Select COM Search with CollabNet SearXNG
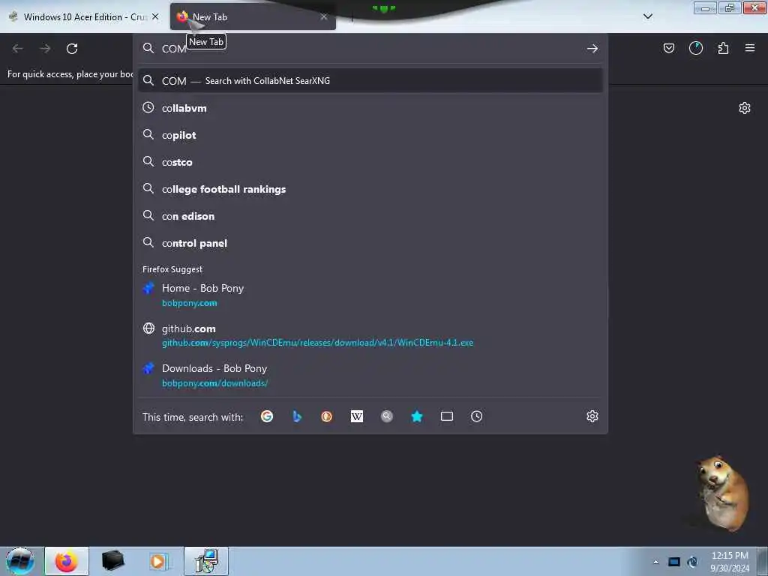Image resolution: width=768 pixels, height=576 pixels. (x=370, y=81)
